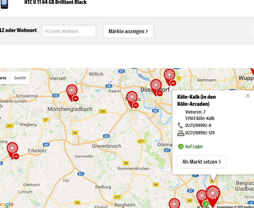Open the HTC U 11 product thumbnail
The image size is (254, 208).
point(4,4)
